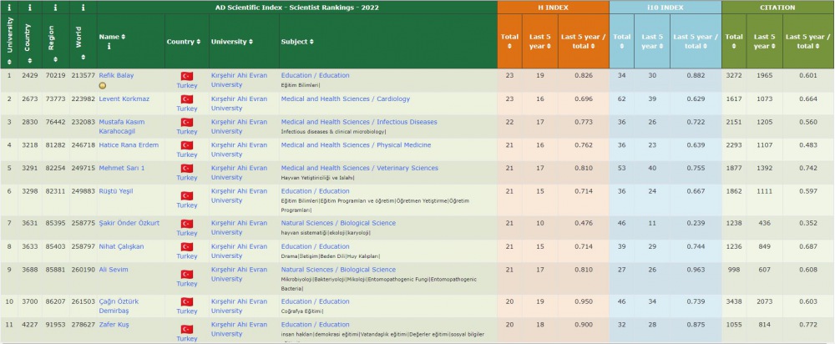Click the Turkey text link in Nihat Çalışkan's row
835x344 pixels.
pos(187,256)
